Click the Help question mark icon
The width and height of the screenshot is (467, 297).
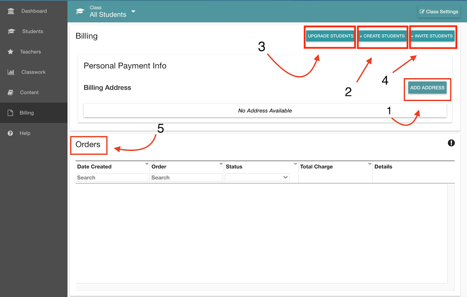click(10, 133)
